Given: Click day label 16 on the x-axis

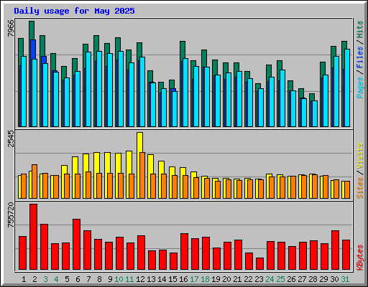Looking at the screenshot, I should [183, 279].
